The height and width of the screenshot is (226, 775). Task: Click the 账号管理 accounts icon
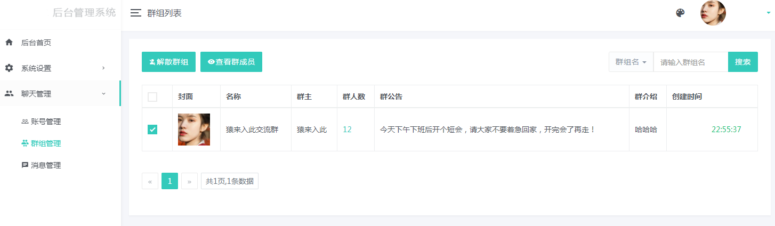pyautogui.click(x=25, y=122)
